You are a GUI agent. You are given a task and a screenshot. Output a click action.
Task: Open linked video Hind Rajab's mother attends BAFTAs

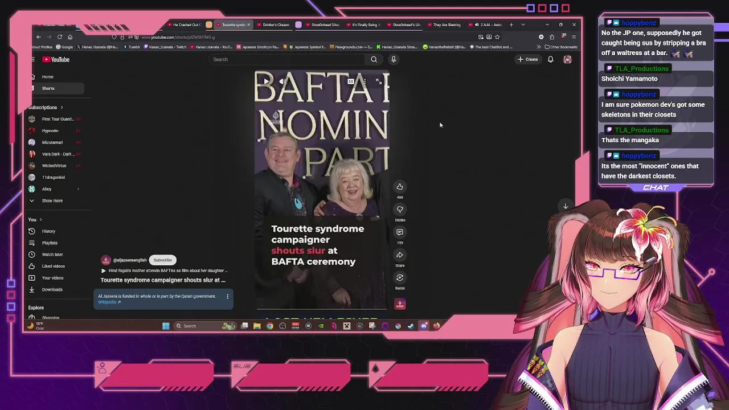[x=164, y=271]
